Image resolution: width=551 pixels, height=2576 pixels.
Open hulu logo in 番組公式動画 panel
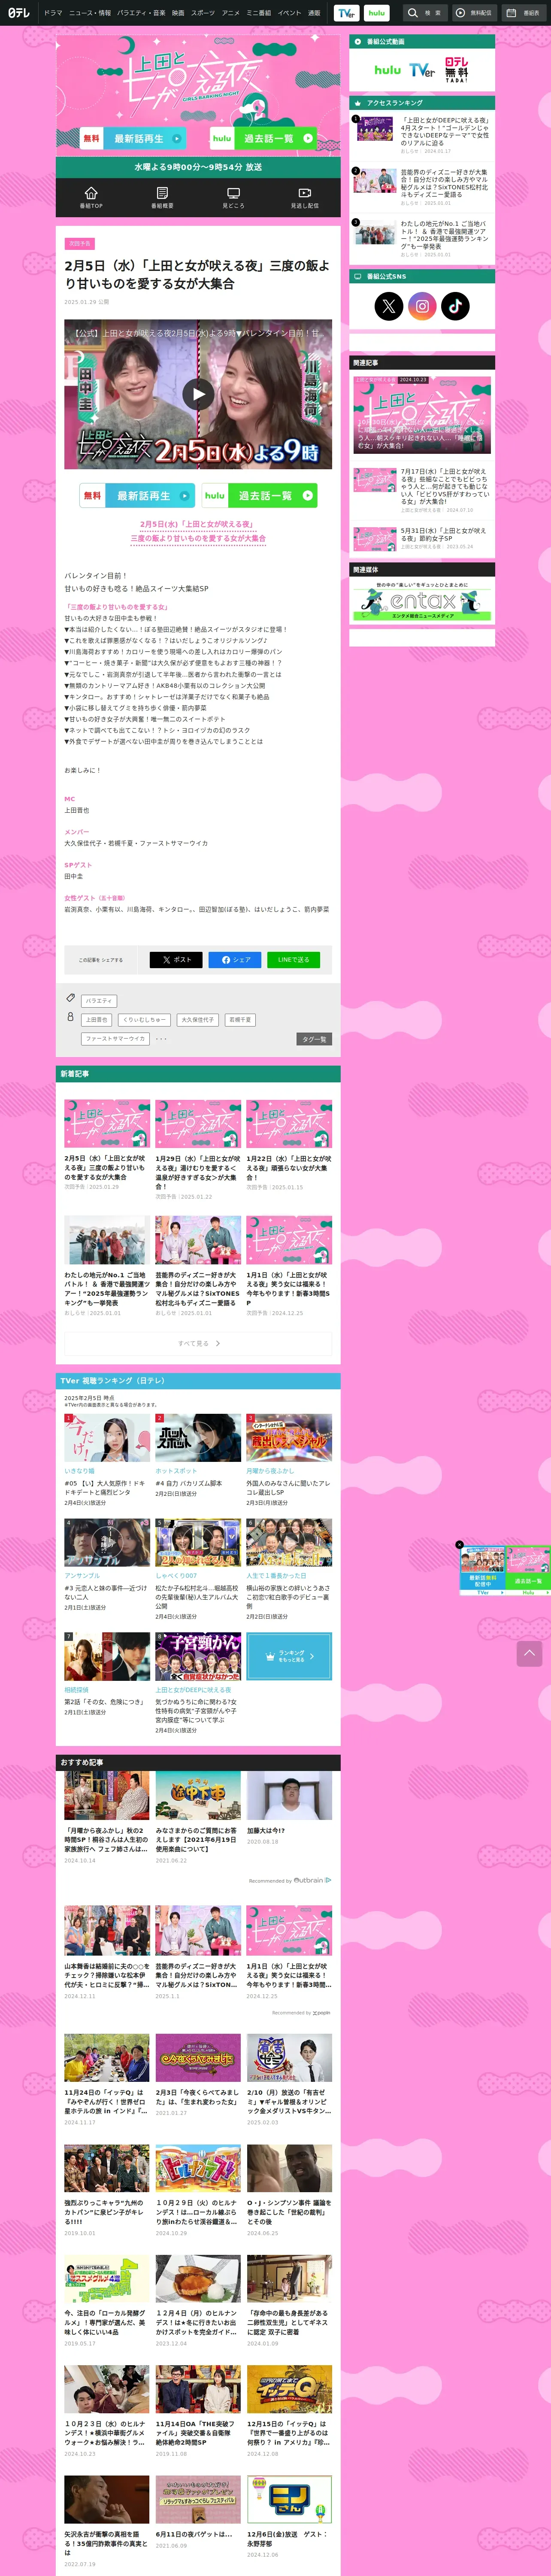click(387, 70)
